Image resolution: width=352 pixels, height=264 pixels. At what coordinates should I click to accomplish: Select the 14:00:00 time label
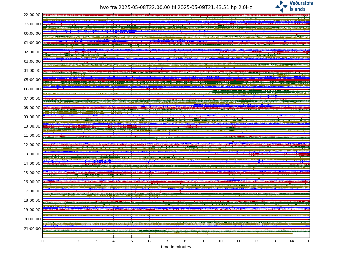pyautogui.click(x=32, y=163)
